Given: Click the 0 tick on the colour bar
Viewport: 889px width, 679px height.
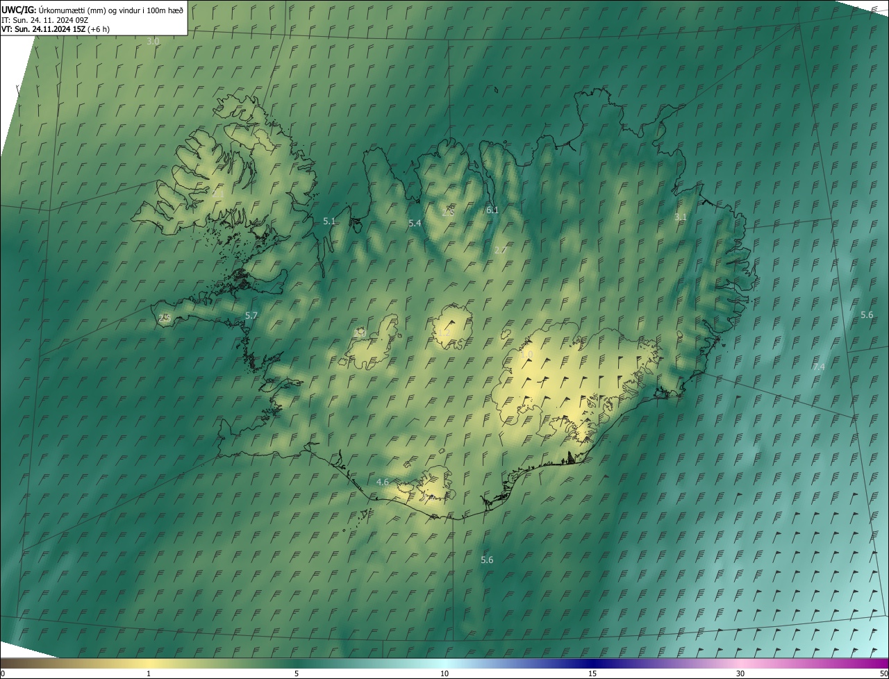Looking at the screenshot, I should [x=2, y=673].
